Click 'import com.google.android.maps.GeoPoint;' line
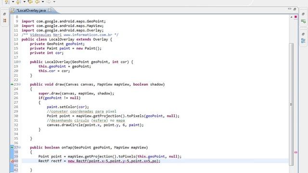This screenshot has width=308, height=173. [64, 21]
